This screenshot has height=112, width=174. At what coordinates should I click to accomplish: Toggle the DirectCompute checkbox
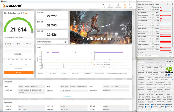tap(157, 104)
